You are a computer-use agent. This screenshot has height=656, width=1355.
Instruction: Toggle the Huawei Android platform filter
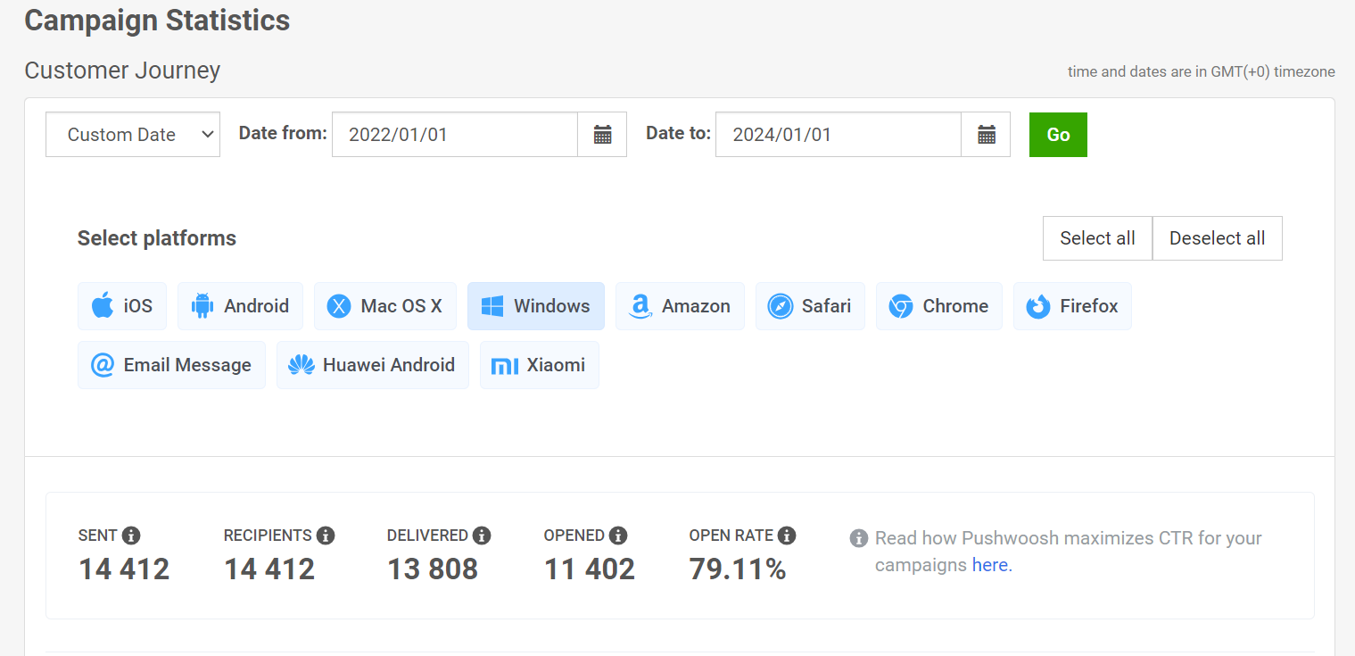[x=373, y=365]
